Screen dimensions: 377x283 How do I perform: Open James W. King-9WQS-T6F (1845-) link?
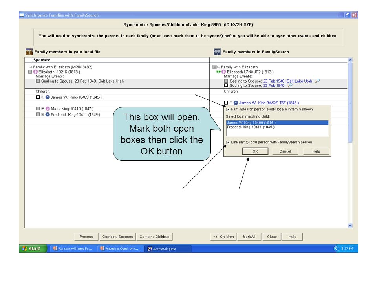[x=269, y=103]
